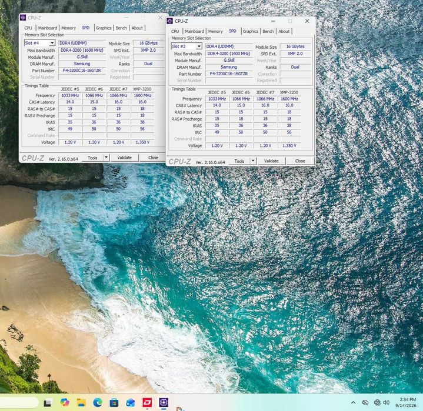This screenshot has height=411, width=423.
Task: Open Mainboard tab in right CPU-Z window
Action: [x=195, y=32]
